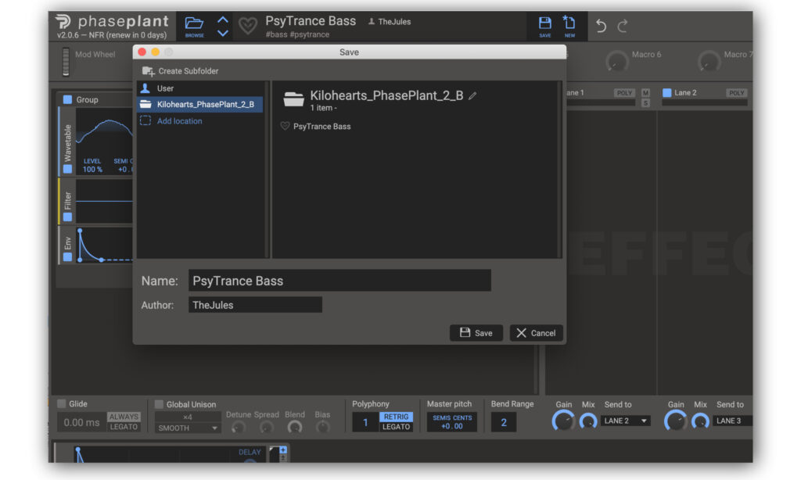This screenshot has height=480, width=801.
Task: Open the Send to LANE 3 dropdown
Action: 732,421
